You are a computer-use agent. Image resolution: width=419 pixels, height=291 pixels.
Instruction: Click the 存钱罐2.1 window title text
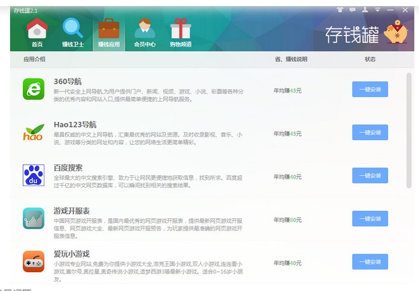coord(26,11)
